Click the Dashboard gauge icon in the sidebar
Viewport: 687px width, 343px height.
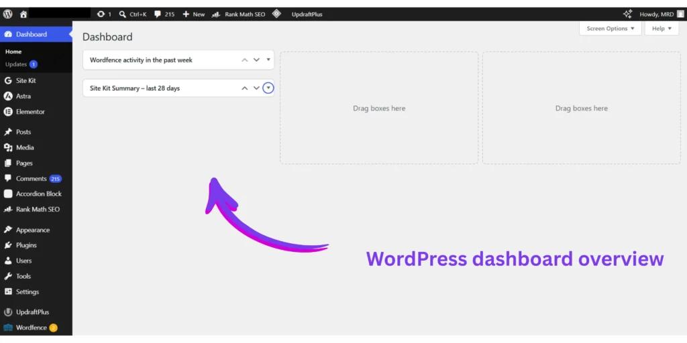coord(8,34)
